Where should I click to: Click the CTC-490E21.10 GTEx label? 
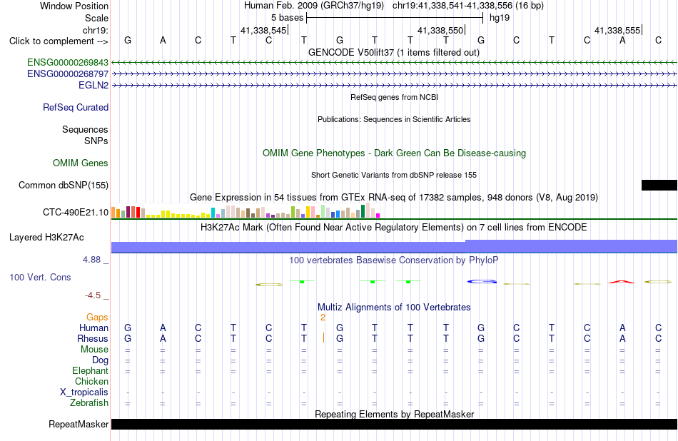click(x=75, y=212)
